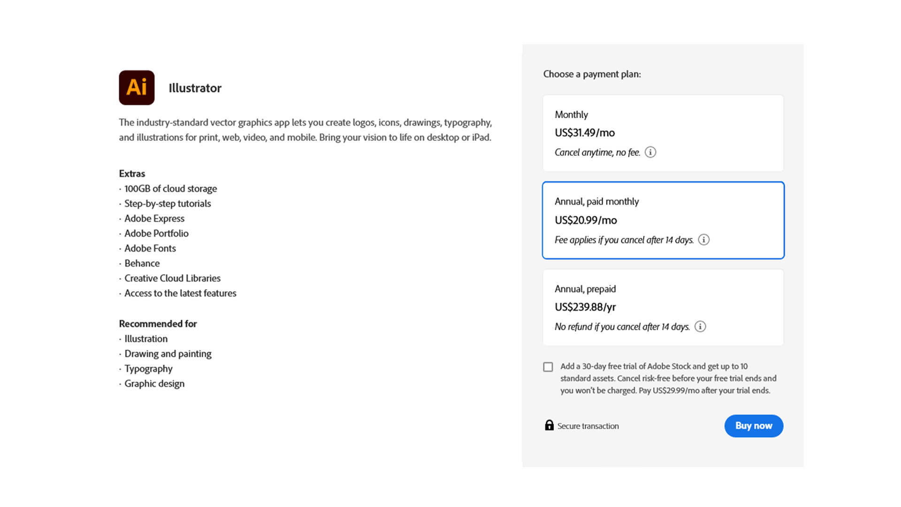Enable the Adobe Stock 30-day free trial checkbox
Image resolution: width=901 pixels, height=507 pixels.
(x=548, y=367)
